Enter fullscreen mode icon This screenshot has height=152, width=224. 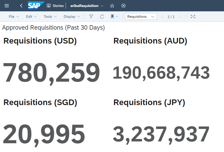(193, 16)
